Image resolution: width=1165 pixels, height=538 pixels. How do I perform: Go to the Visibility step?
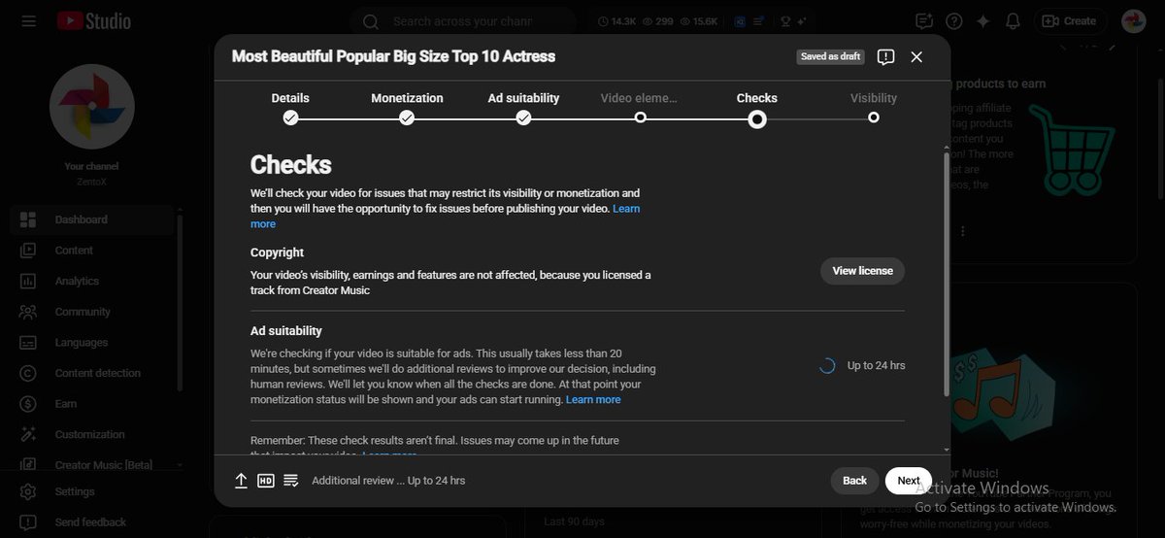[874, 107]
